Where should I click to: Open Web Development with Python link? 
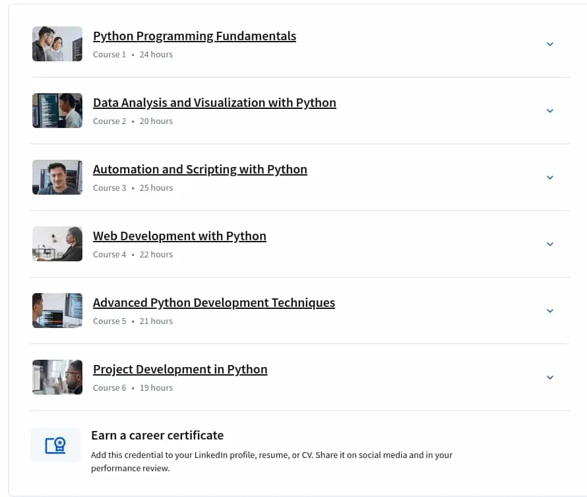tap(179, 236)
